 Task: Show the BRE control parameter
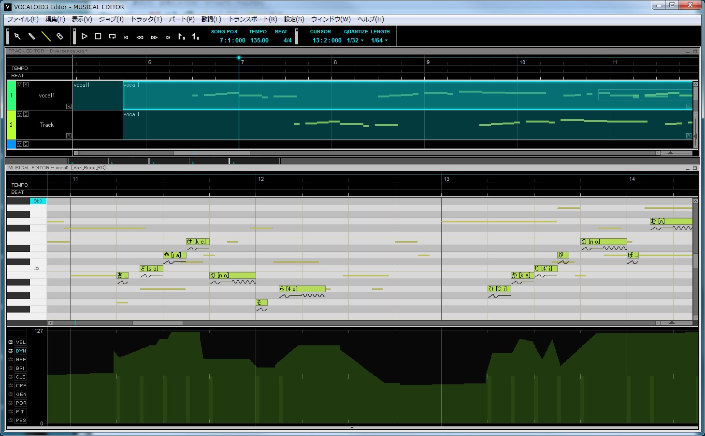click(21, 359)
